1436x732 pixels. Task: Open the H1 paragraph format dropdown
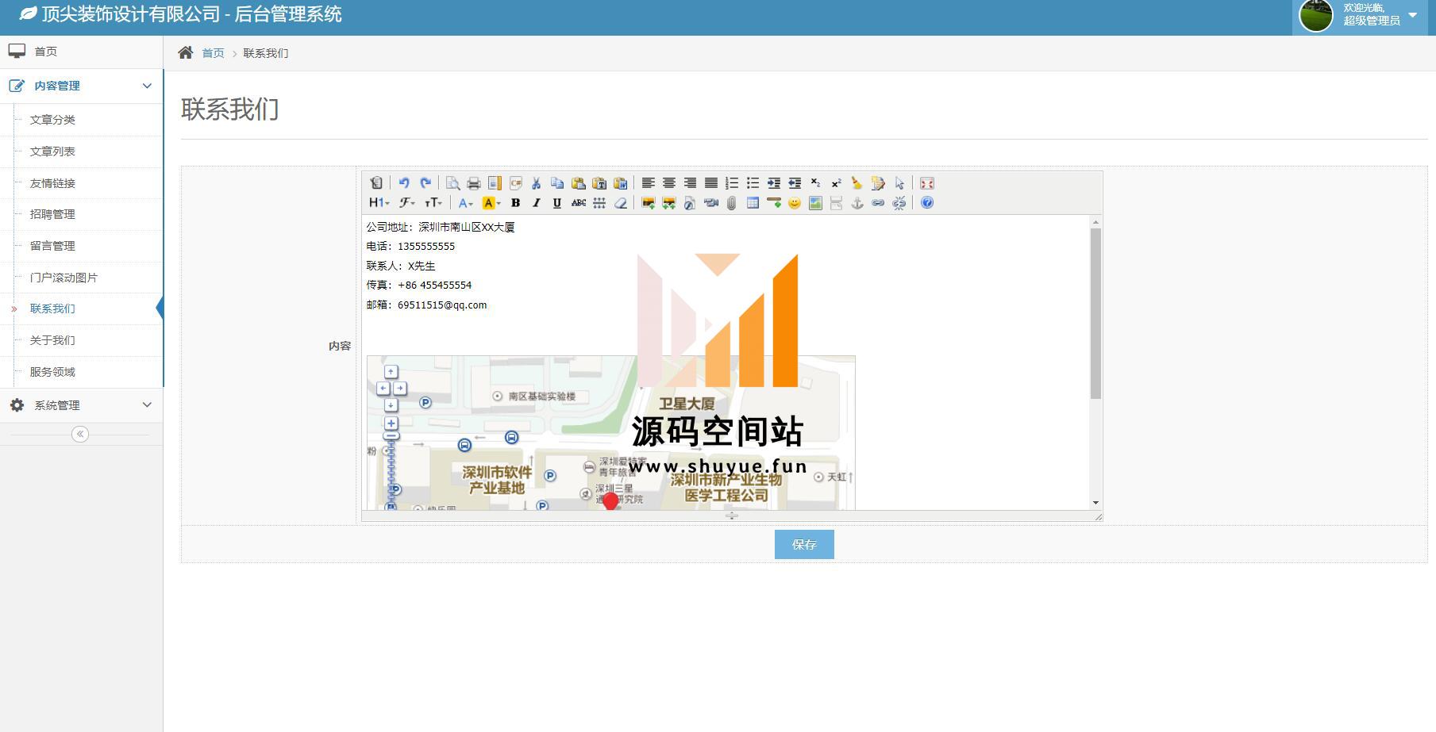click(x=379, y=203)
